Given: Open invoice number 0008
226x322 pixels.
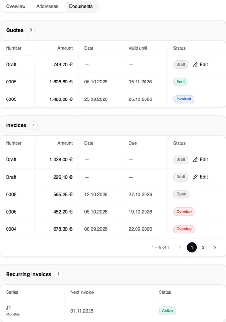Looking at the screenshot, I should [11, 195].
